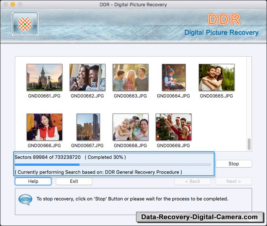Select thumbnail of GND00663.JPG three friends
The height and width of the screenshot is (226, 267).
(x=131, y=77)
